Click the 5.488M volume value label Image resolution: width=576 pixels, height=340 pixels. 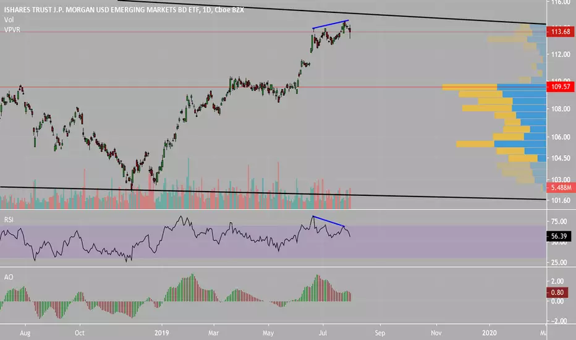[560, 187]
